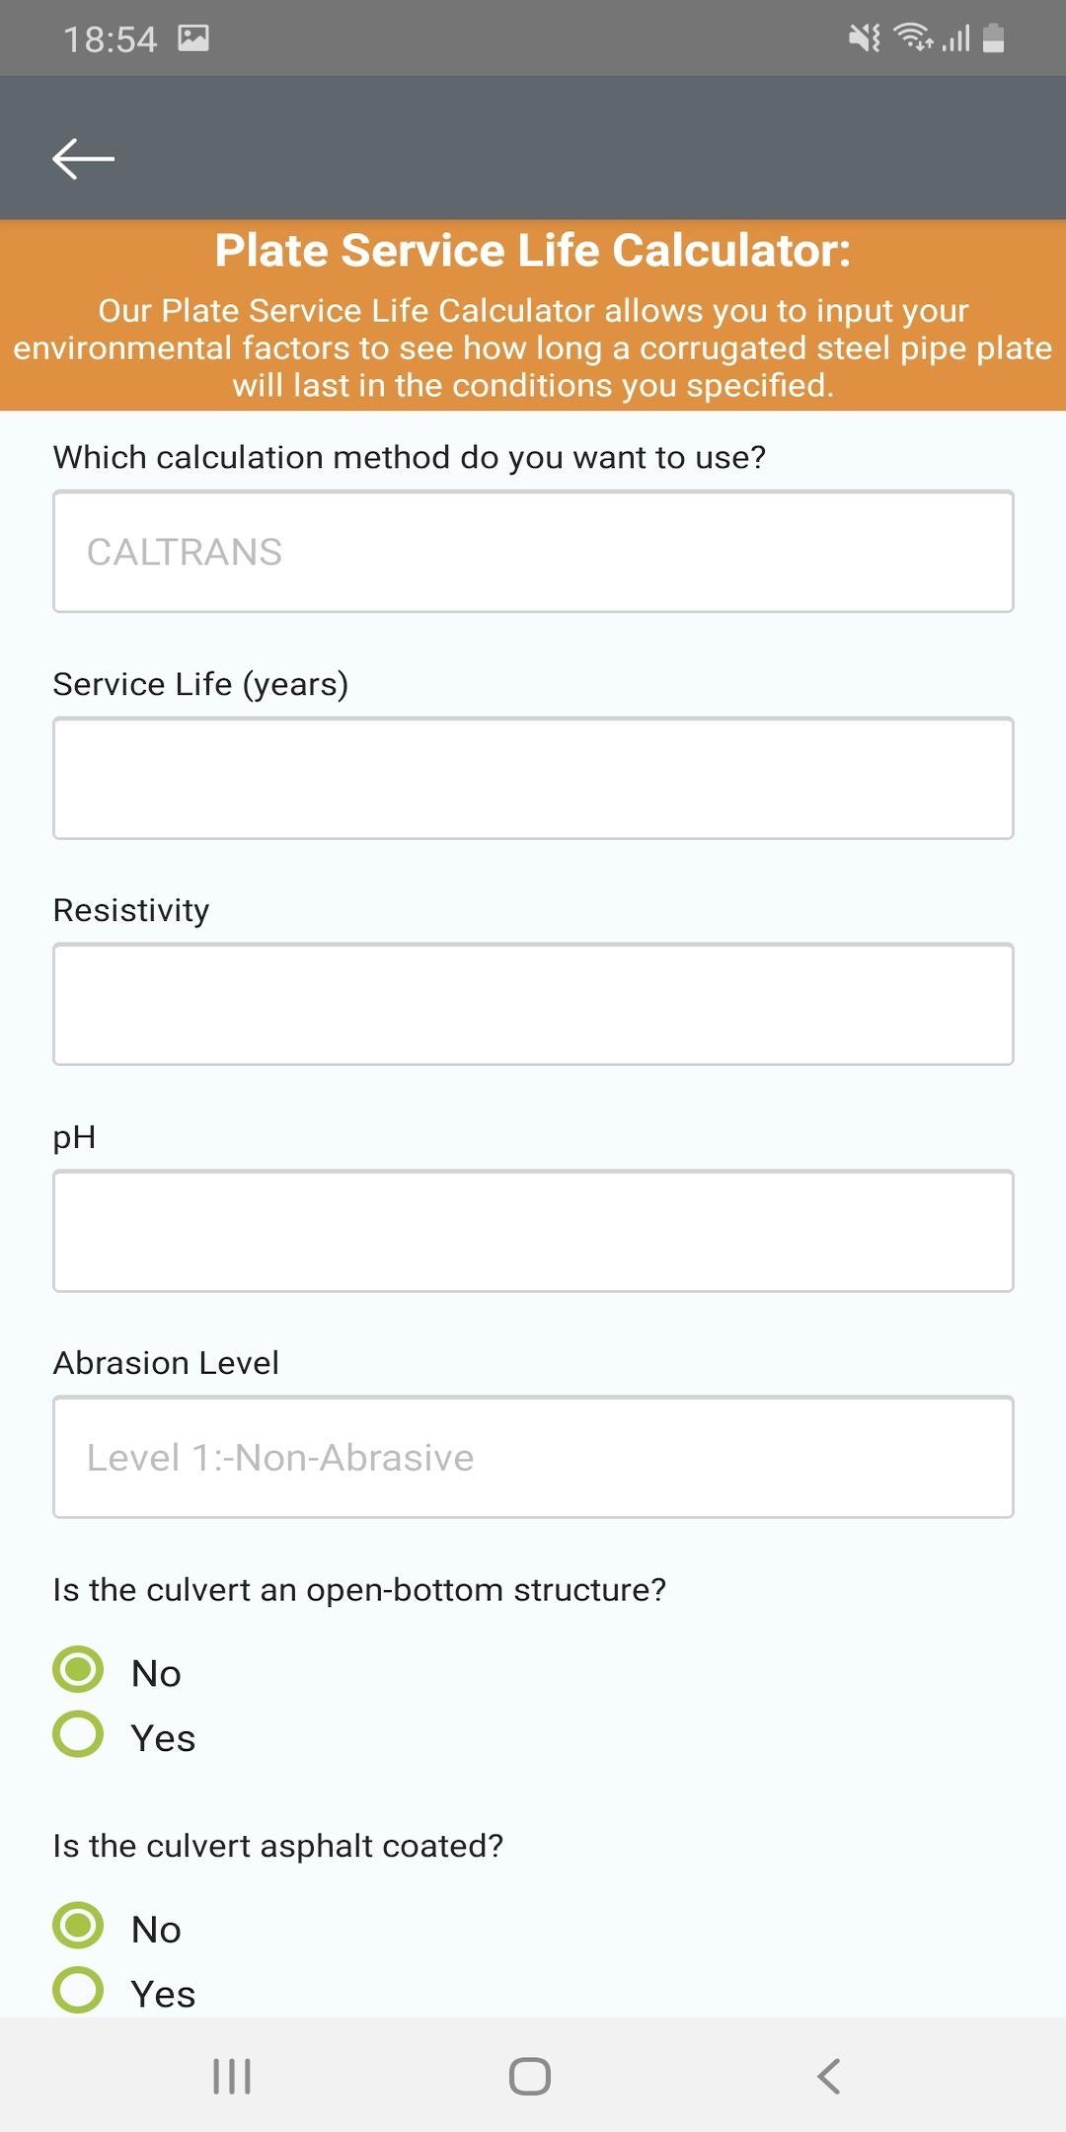The height and width of the screenshot is (2132, 1066).
Task: Focus the Resistivity input field
Action: [x=533, y=1005]
